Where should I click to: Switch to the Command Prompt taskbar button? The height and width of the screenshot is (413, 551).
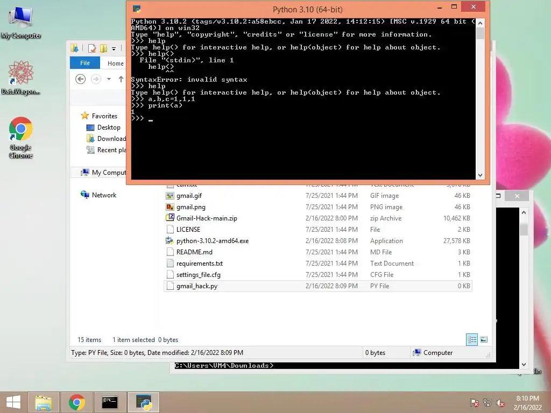[110, 402]
